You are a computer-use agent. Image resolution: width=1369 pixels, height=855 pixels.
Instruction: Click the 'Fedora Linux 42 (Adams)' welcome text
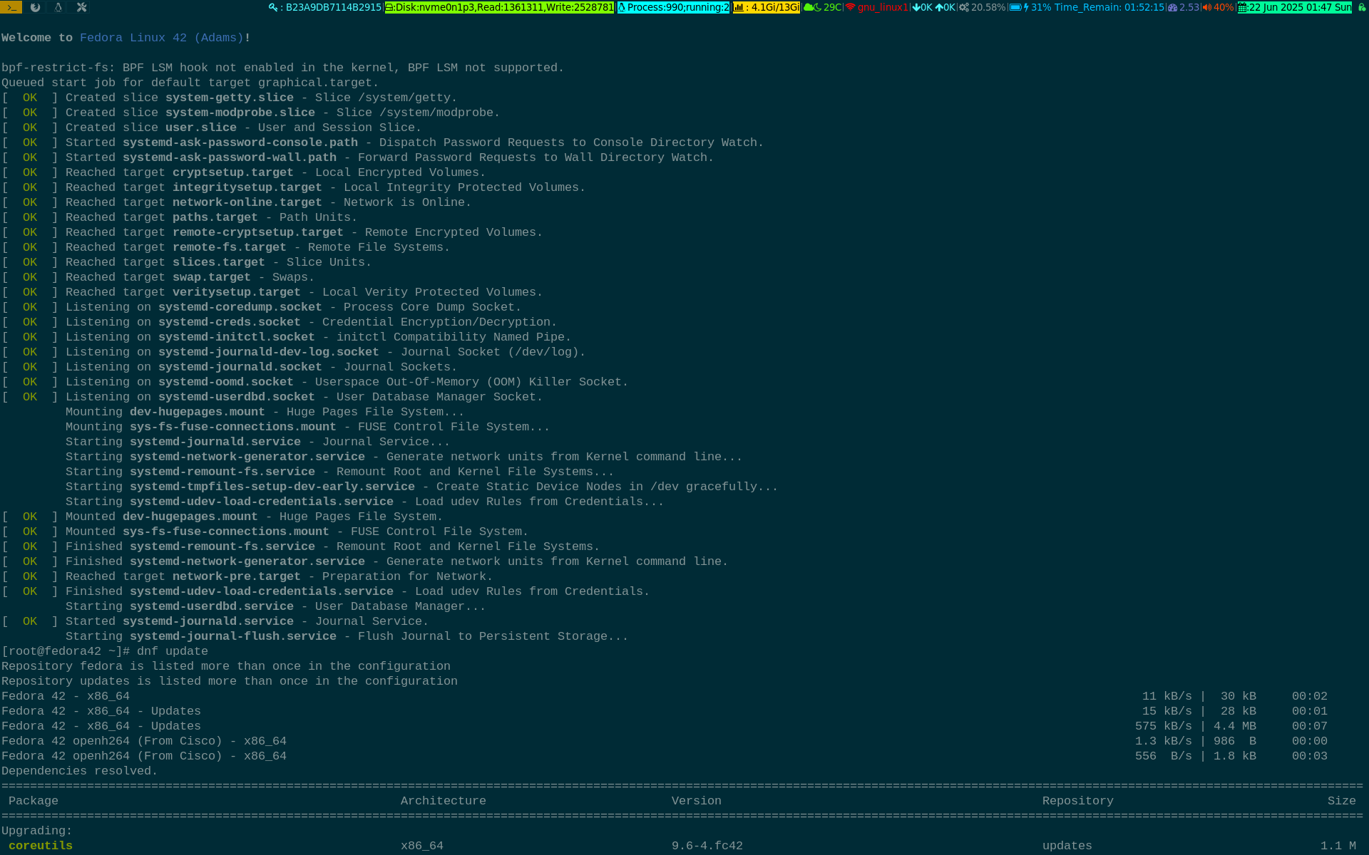(161, 38)
